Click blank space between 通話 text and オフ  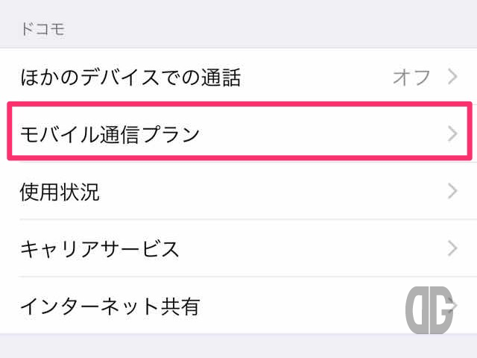coord(316,77)
